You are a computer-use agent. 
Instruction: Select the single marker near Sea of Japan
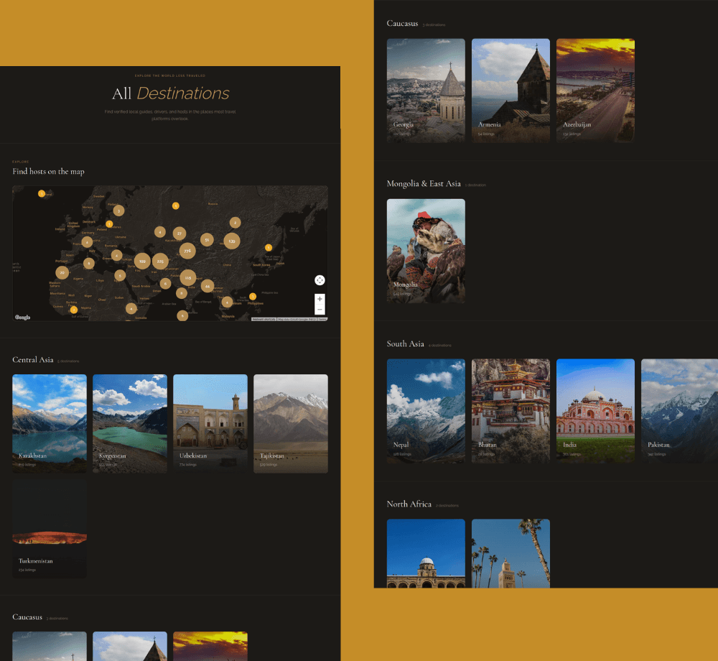coord(269,247)
